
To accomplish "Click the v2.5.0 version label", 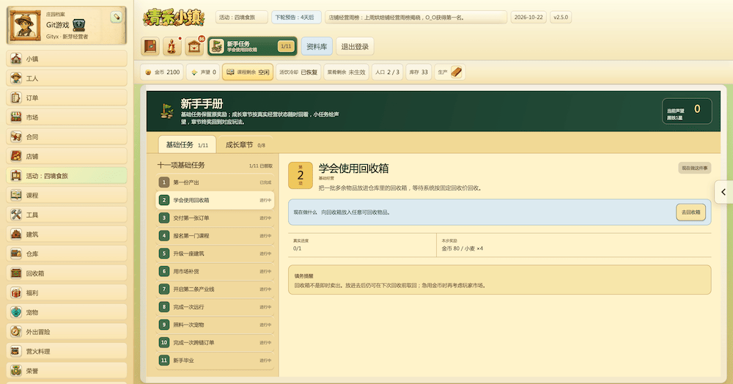I will pos(561,18).
